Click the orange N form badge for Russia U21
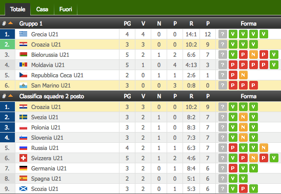Viewport: 281px width, 194px height. coord(264,148)
